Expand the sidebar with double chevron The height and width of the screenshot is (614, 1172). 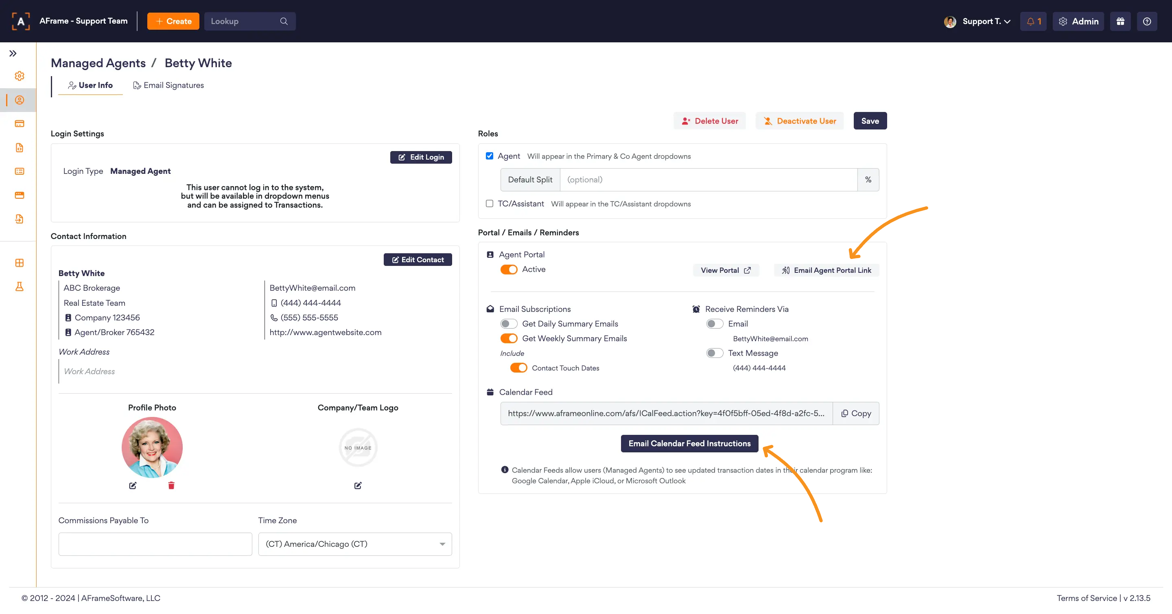tap(13, 53)
